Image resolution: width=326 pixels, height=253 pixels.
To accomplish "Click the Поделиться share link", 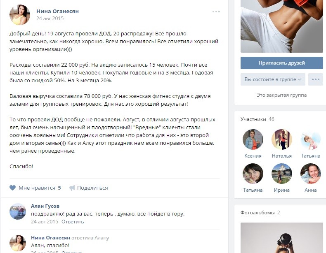I will 92,188.
